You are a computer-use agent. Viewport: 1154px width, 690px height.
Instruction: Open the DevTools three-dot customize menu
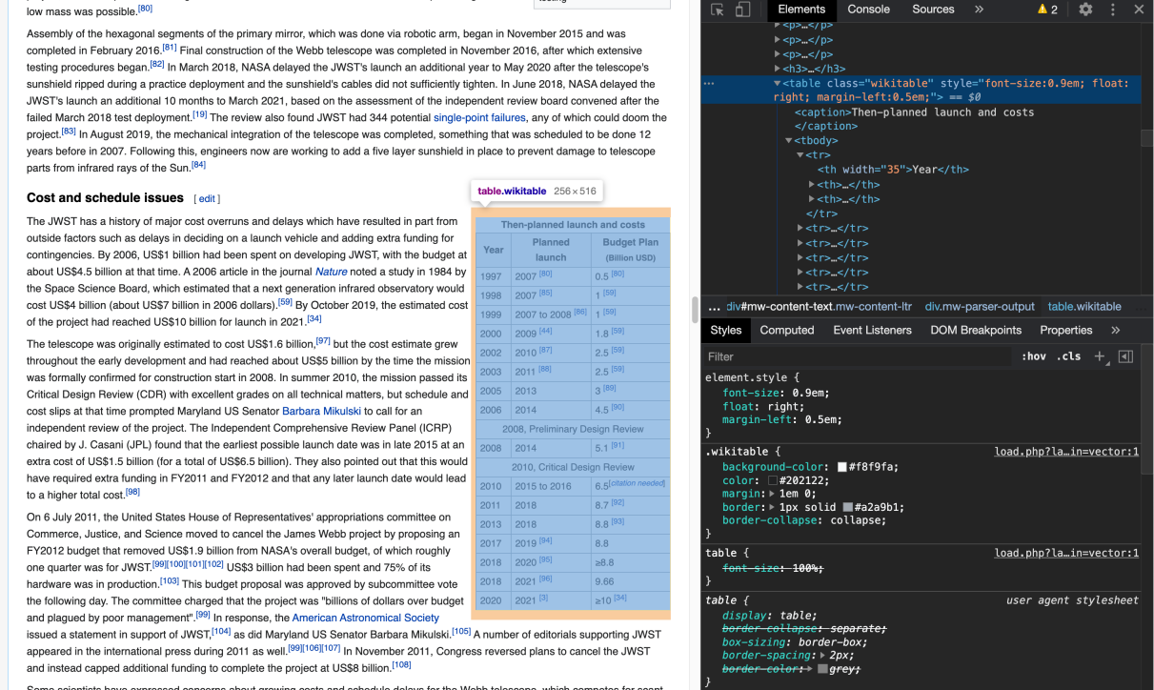pyautogui.click(x=1112, y=10)
